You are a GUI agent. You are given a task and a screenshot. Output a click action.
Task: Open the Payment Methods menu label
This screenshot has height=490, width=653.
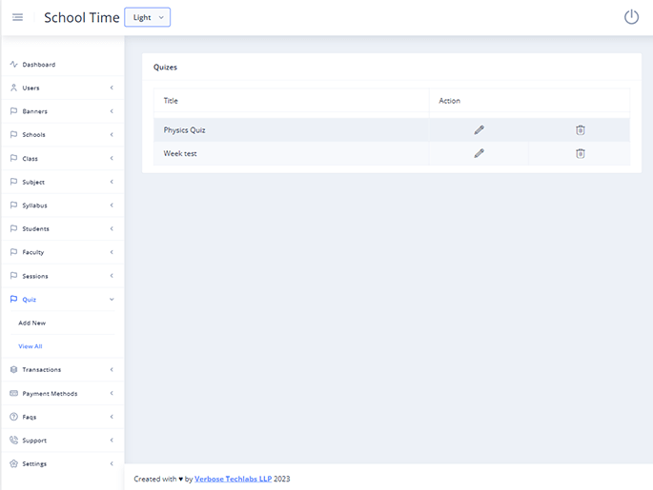(x=50, y=393)
